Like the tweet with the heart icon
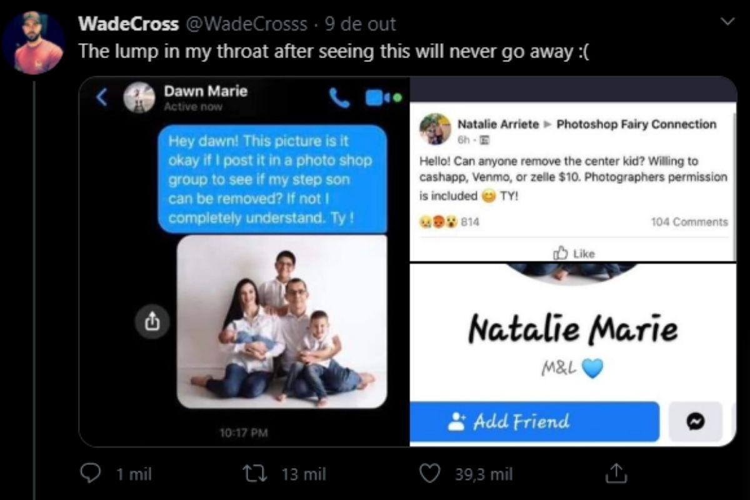Screen dimensions: 750x500 (x=429, y=474)
